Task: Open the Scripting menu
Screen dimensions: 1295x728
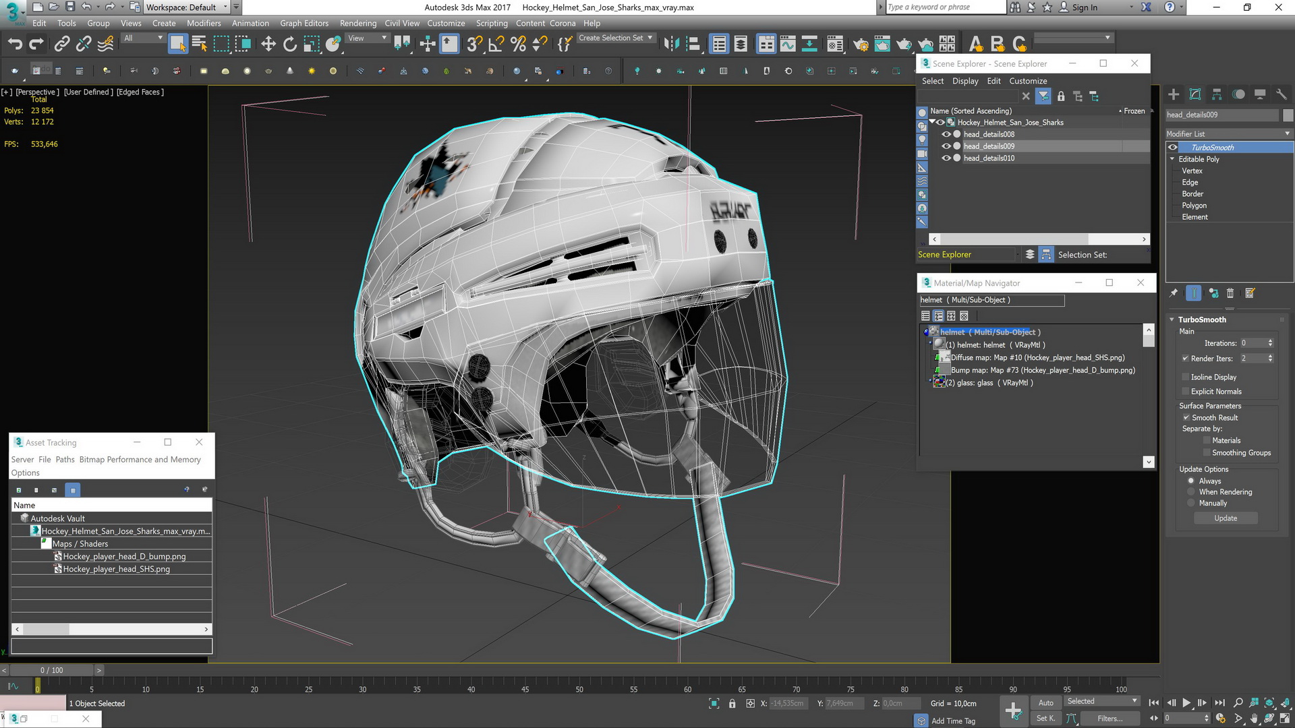Action: pyautogui.click(x=492, y=23)
